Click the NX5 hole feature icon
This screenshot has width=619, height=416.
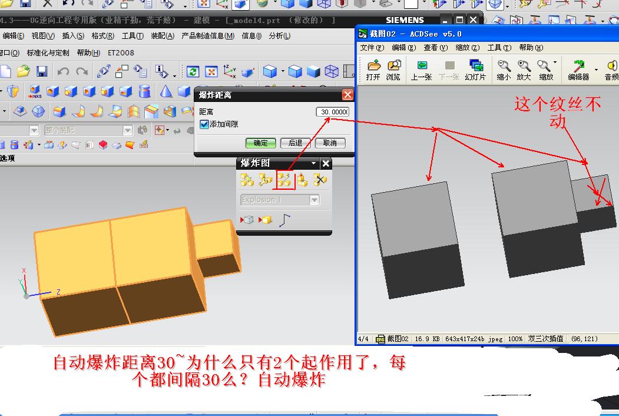pyautogui.click(x=35, y=92)
